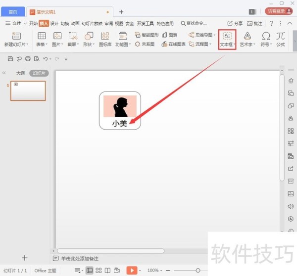Expand the Undo history dropdown arrow

50,59
